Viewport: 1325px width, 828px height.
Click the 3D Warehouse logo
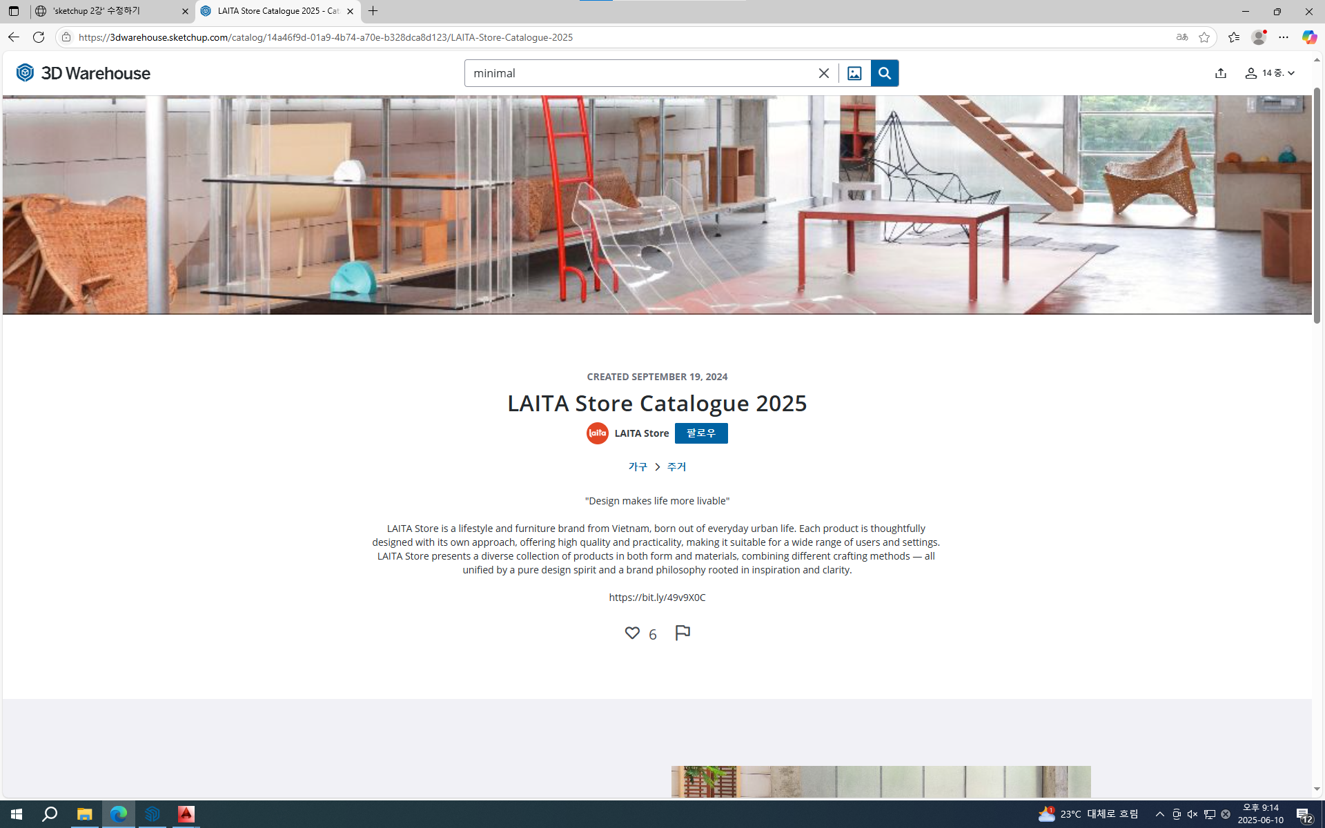tap(83, 73)
